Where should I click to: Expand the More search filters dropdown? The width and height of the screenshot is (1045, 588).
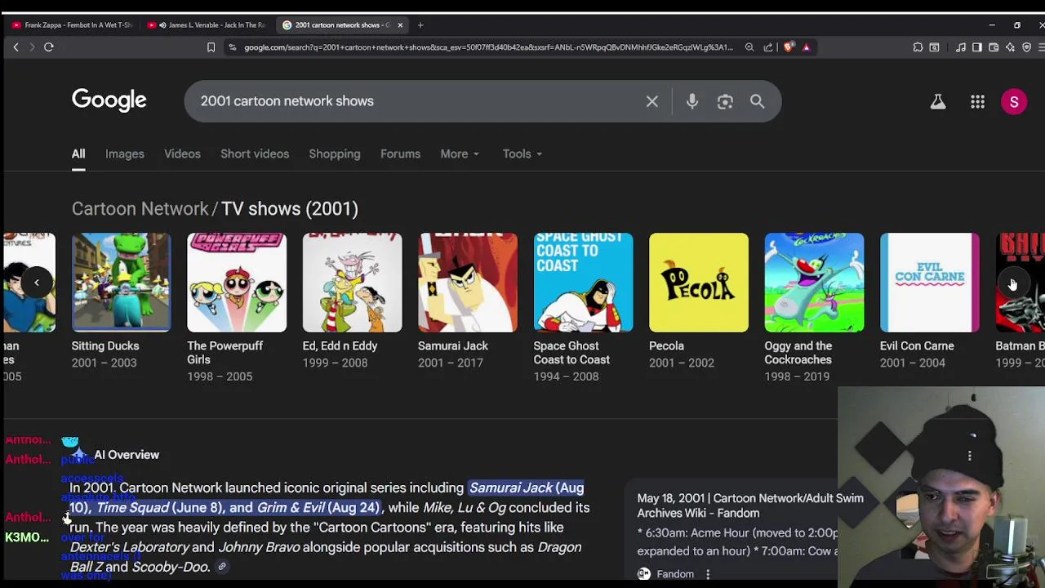click(460, 154)
